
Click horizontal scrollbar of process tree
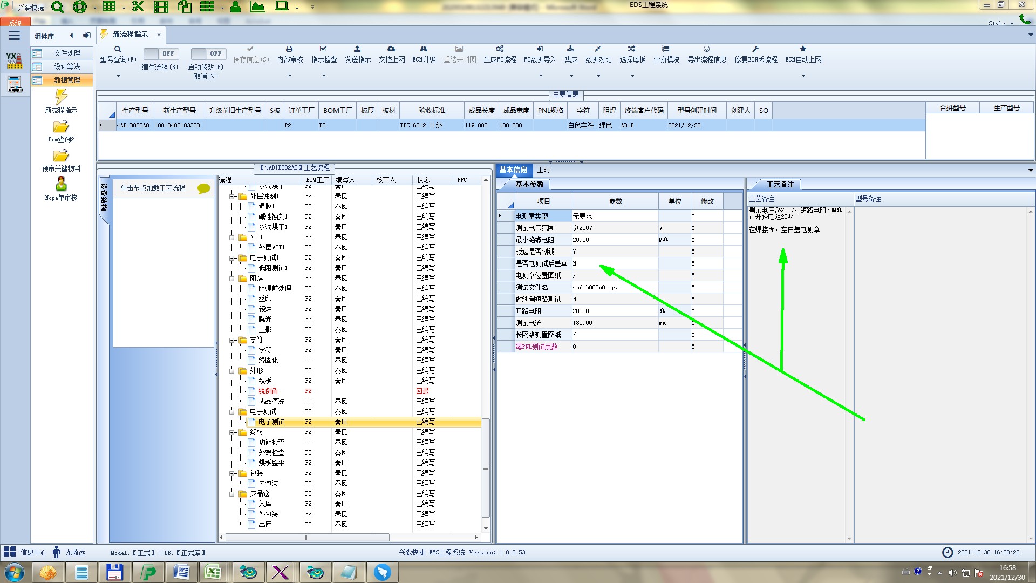coord(307,538)
